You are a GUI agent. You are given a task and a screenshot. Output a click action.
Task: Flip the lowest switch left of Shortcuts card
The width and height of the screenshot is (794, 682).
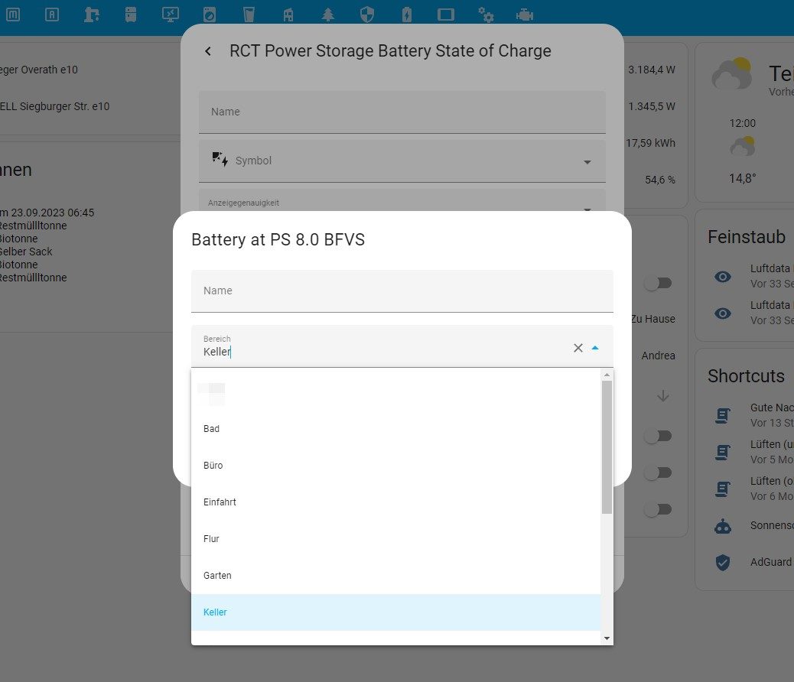[659, 509]
